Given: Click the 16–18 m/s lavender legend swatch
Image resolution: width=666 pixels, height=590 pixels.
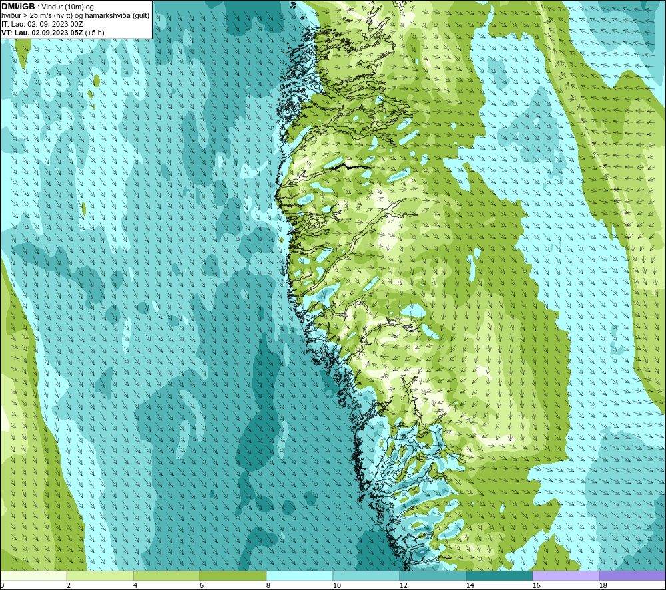Looking at the screenshot, I should click(565, 575).
